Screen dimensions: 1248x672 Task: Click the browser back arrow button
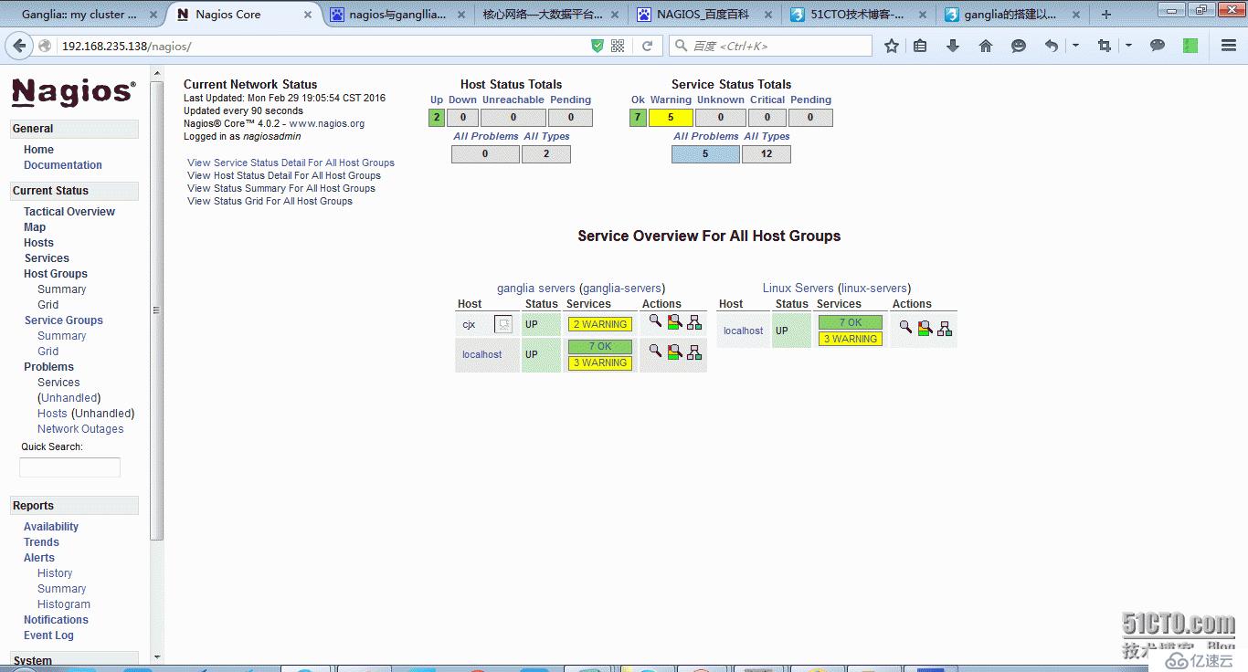tap(20, 46)
